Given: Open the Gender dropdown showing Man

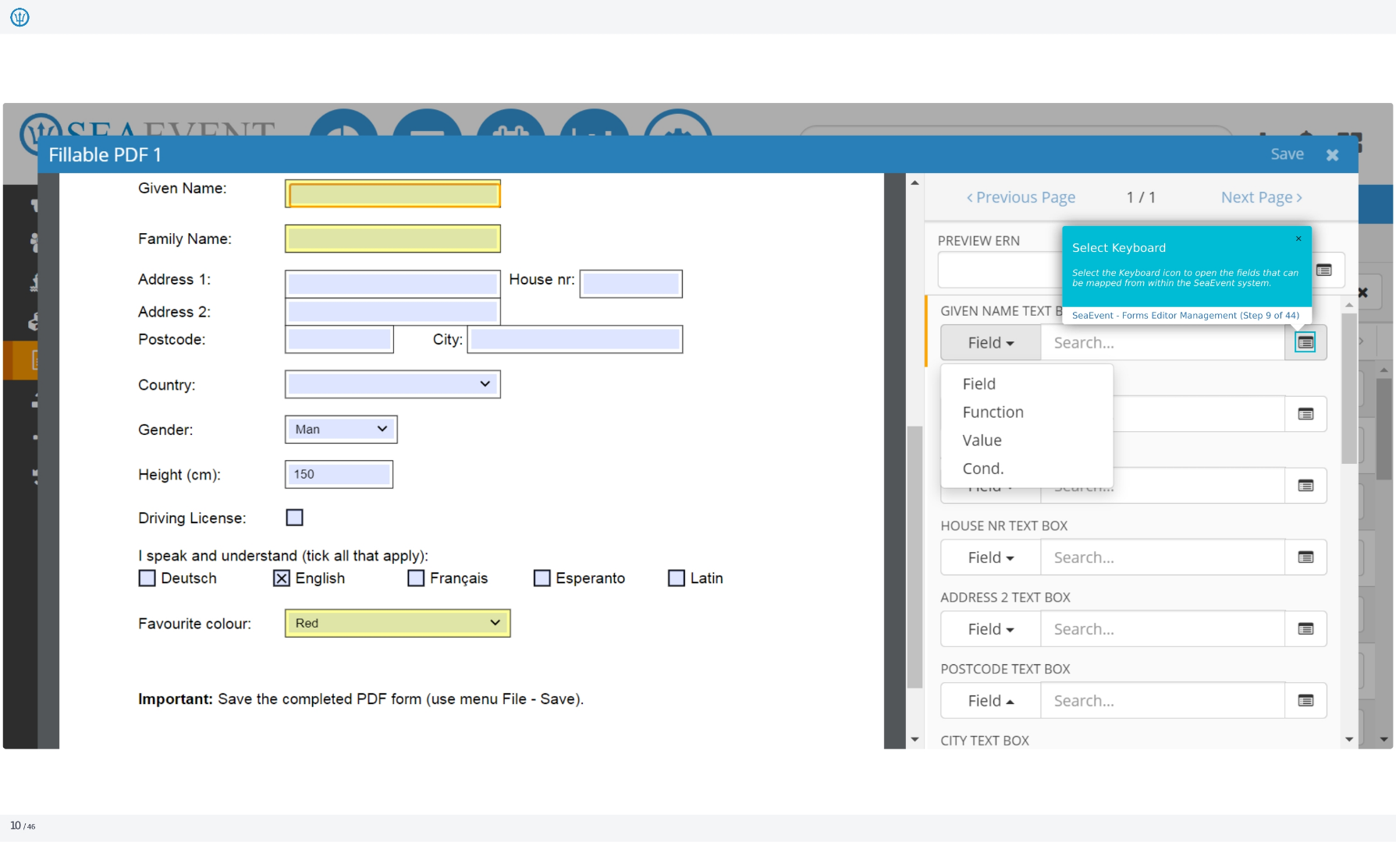Looking at the screenshot, I should click(341, 430).
